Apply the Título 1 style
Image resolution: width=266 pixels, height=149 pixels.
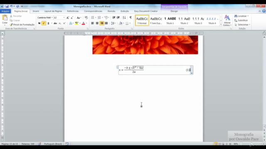170,20
